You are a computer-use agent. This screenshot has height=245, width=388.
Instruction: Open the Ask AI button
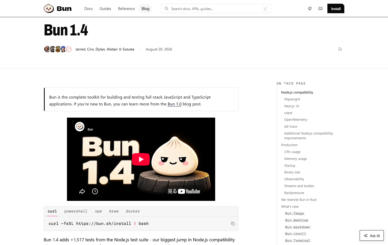click(x=372, y=236)
